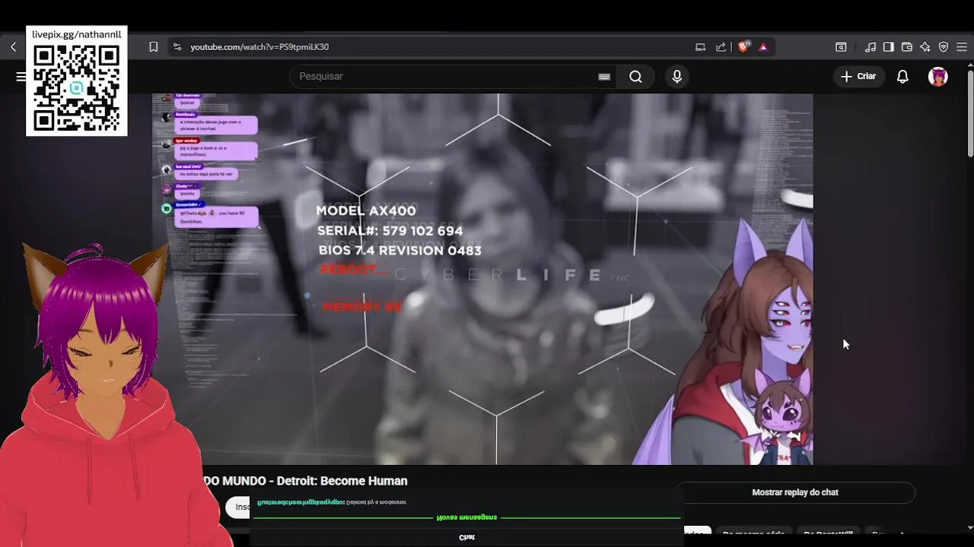Click the youtube.com address bar URL

pyautogui.click(x=259, y=47)
